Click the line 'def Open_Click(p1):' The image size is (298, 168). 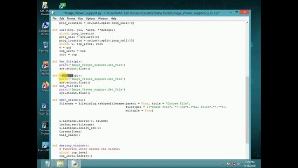(x=69, y=100)
